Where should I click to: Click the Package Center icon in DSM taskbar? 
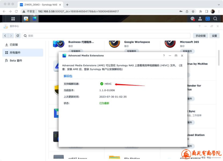pos(26,19)
